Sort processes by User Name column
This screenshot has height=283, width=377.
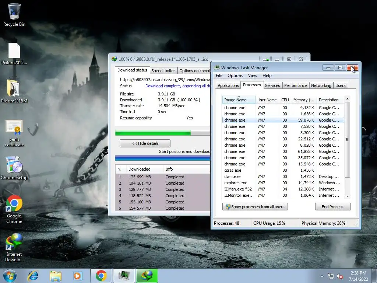(267, 100)
